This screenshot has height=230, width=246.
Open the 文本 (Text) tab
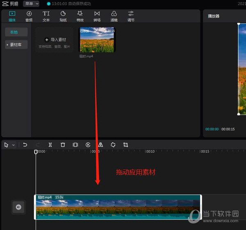pyautogui.click(x=46, y=16)
